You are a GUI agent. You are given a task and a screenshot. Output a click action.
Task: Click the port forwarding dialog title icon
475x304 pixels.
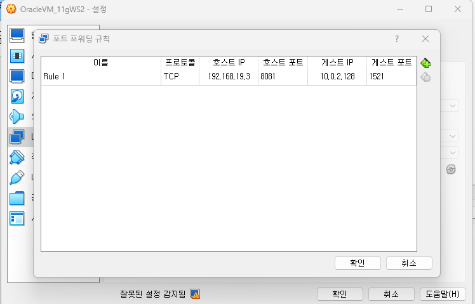[44, 39]
